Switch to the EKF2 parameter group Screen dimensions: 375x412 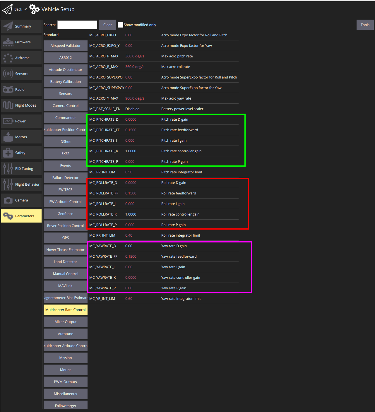(66, 154)
